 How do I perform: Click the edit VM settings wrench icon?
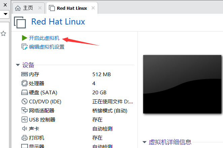click(x=24, y=47)
